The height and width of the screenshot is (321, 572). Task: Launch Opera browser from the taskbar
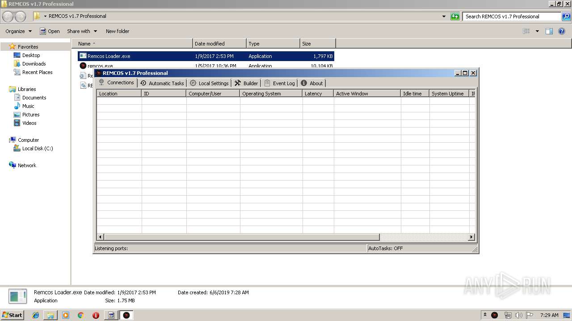(x=96, y=315)
